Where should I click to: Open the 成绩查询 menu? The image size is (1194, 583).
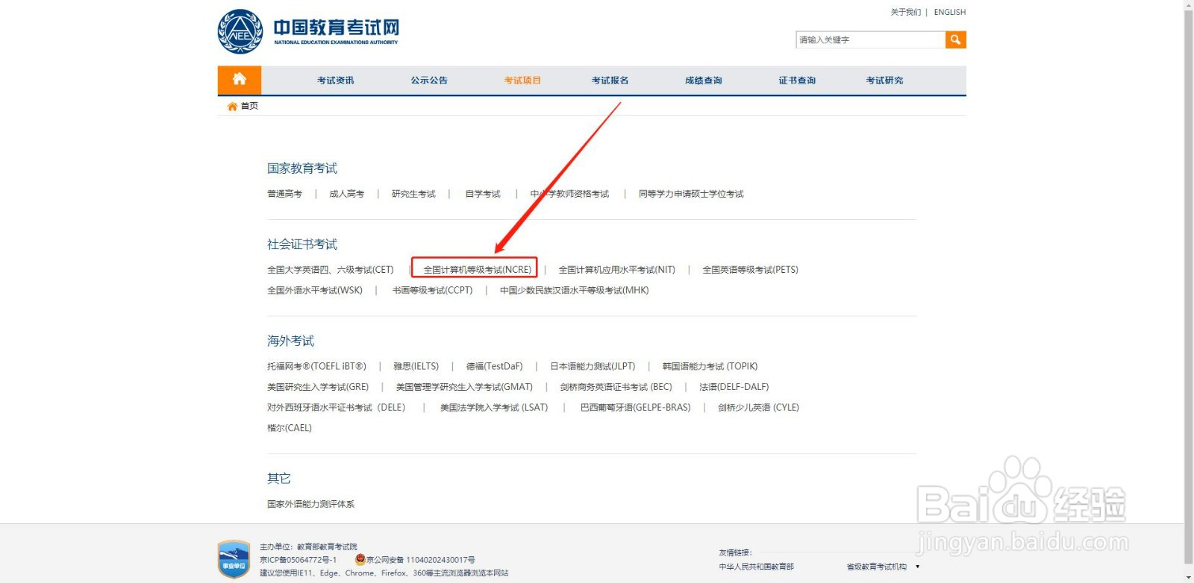pos(704,81)
